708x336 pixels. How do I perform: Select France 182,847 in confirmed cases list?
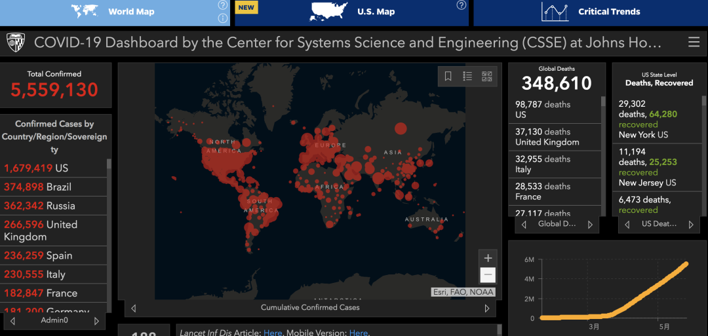(53, 293)
